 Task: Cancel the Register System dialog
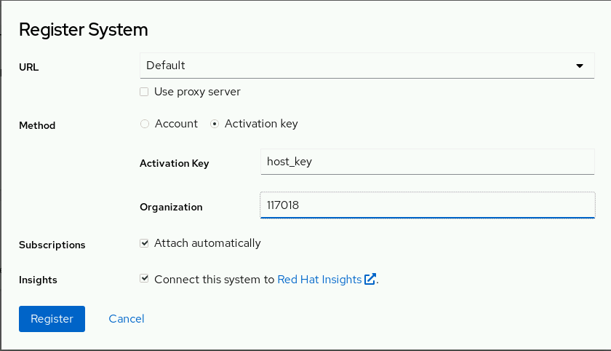(127, 318)
